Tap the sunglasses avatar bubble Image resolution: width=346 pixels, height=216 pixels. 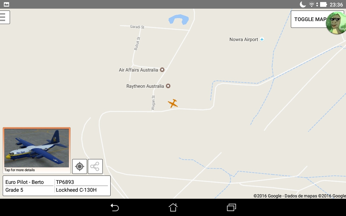(336, 23)
